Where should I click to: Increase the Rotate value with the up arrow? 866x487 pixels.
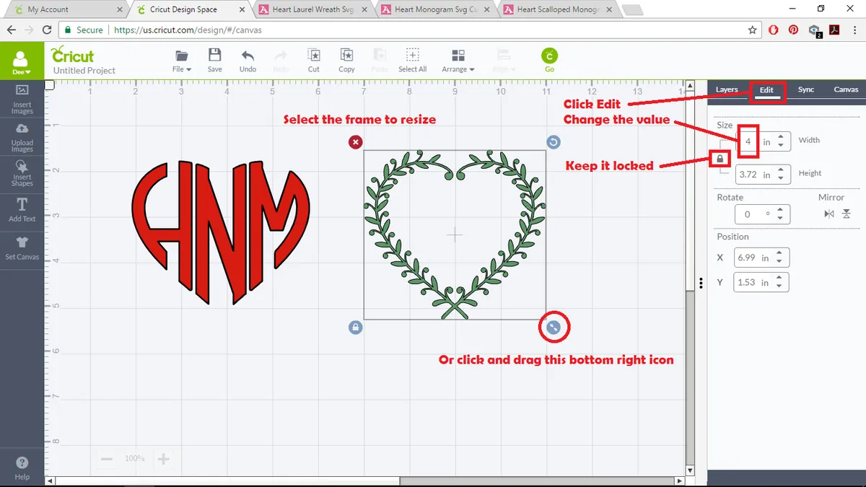click(781, 210)
